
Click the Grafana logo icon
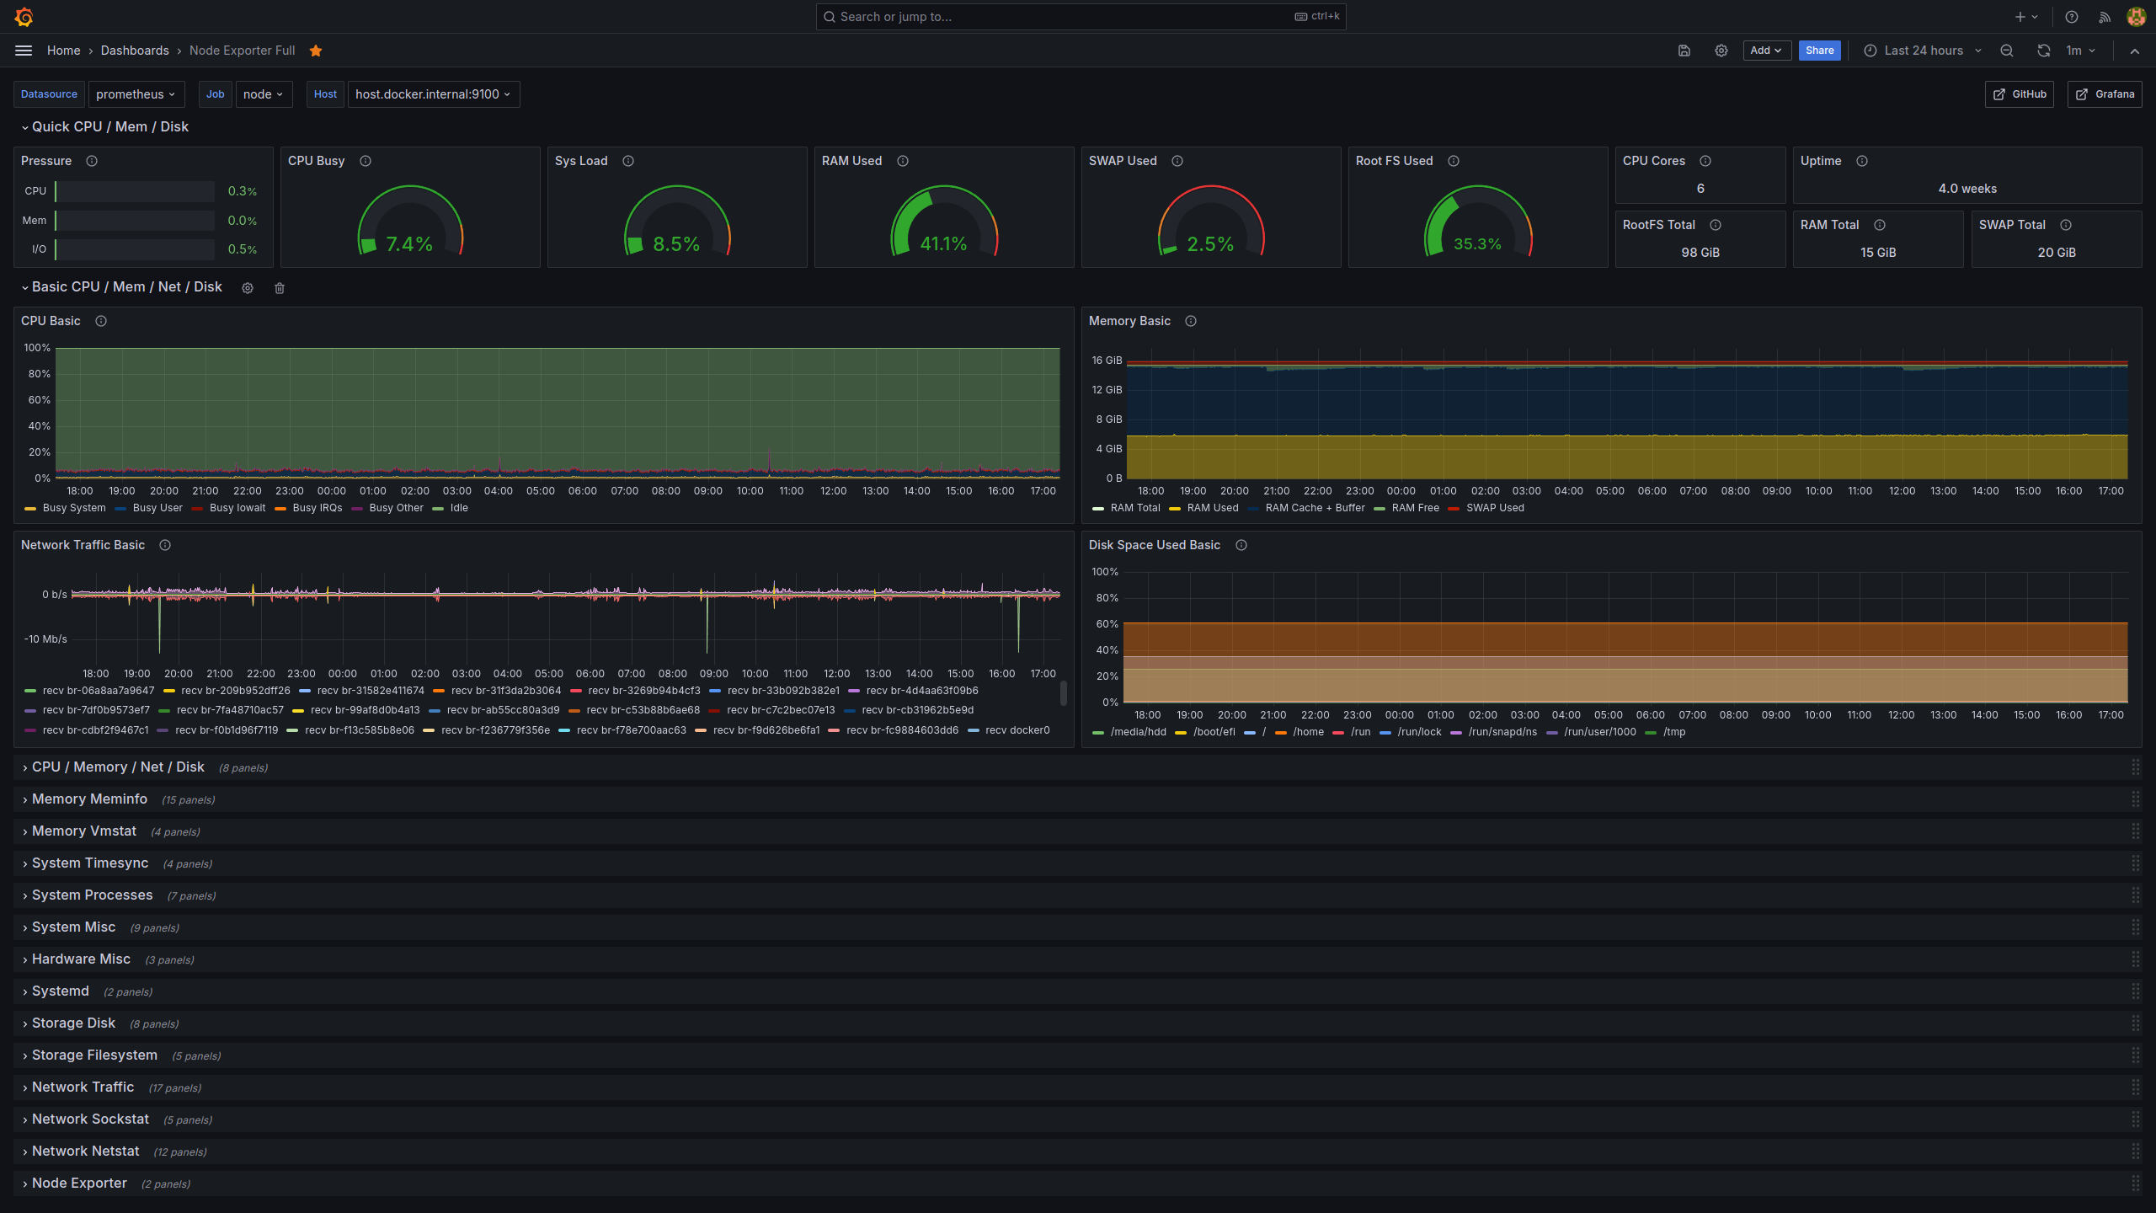click(24, 17)
